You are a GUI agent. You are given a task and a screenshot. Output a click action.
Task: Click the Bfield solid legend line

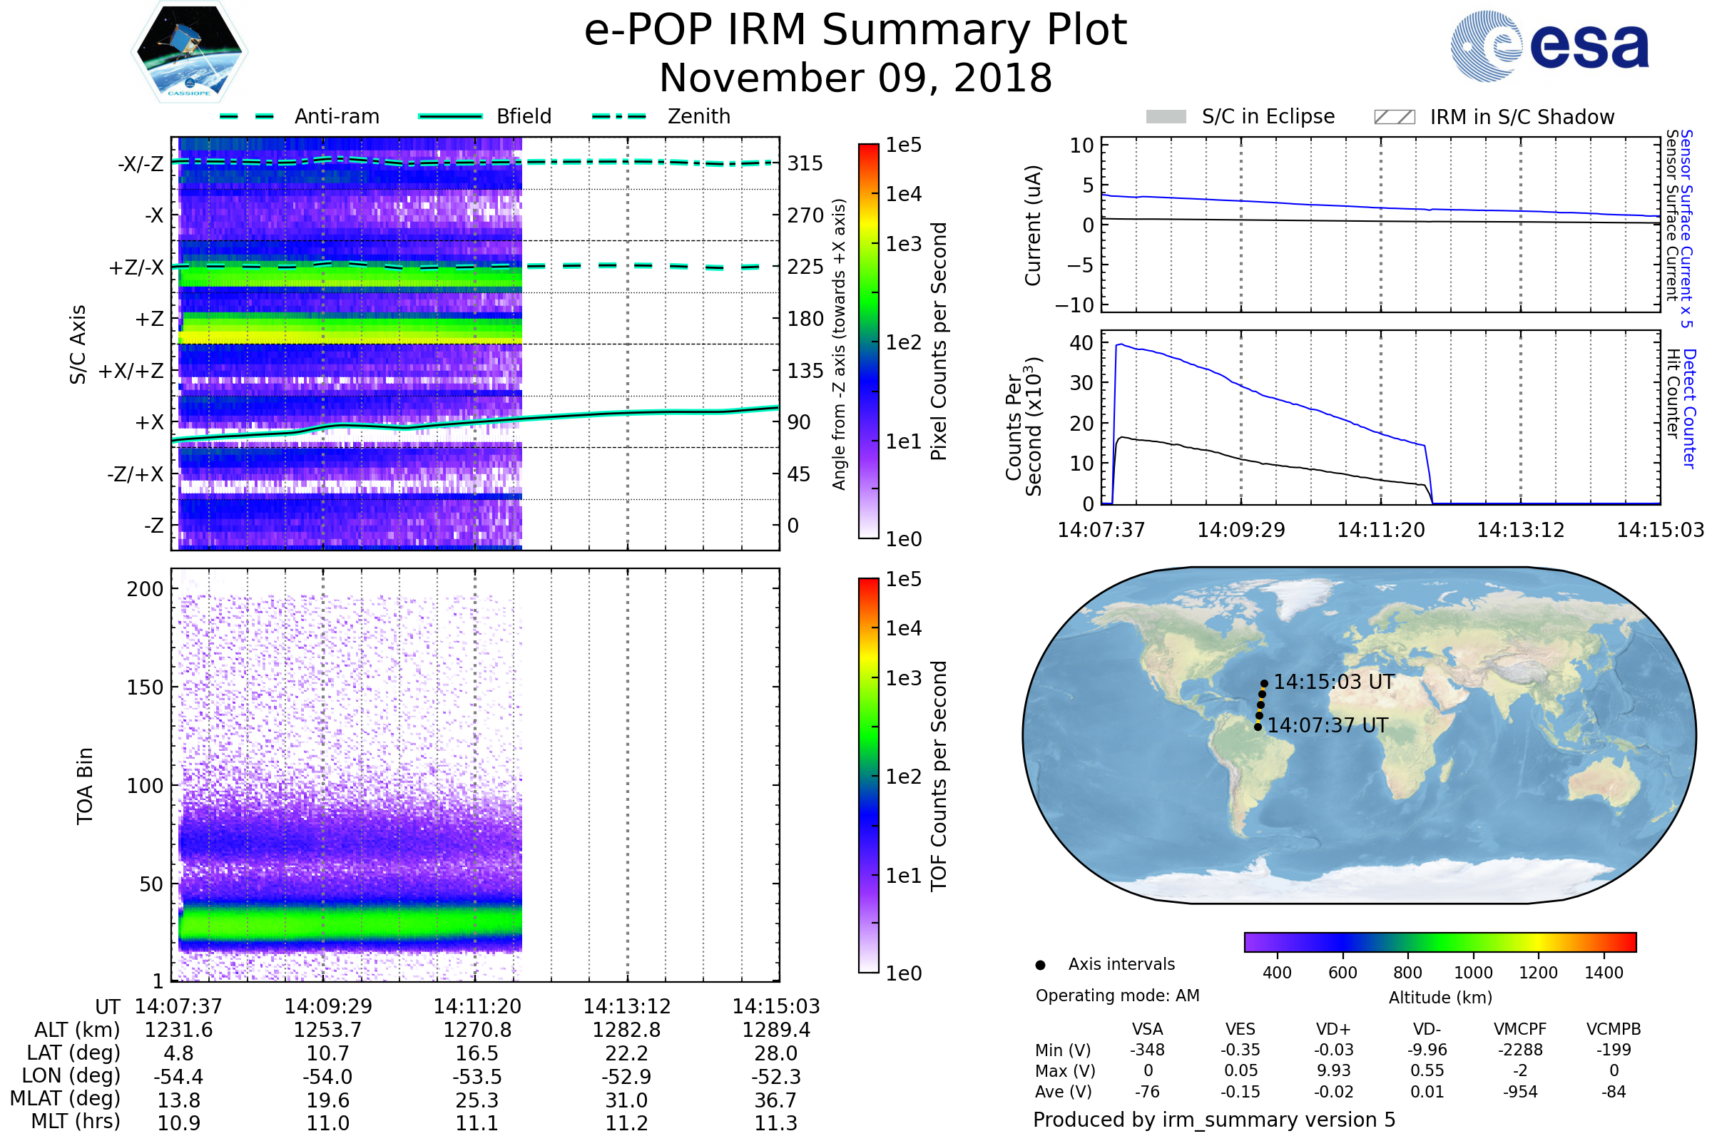450,116
